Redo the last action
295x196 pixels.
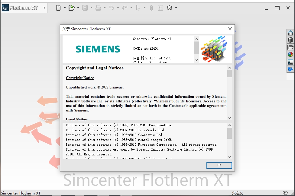tap(125, 8)
